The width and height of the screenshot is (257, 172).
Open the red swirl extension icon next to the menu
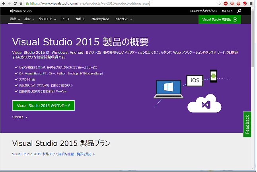245,4
